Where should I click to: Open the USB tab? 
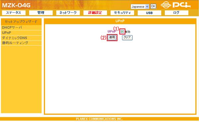(149, 13)
